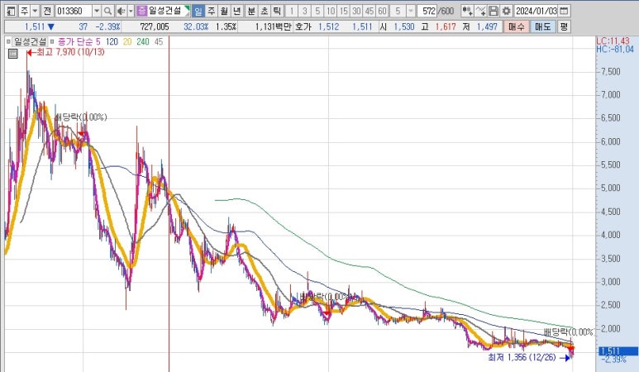The width and height of the screenshot is (639, 372).
Task: Click the 최고 7,970 (10/13) marker
Action: [x=66, y=52]
